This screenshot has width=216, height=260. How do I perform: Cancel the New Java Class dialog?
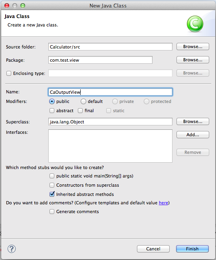pos(153,249)
